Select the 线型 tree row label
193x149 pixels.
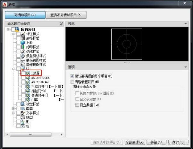29,117
